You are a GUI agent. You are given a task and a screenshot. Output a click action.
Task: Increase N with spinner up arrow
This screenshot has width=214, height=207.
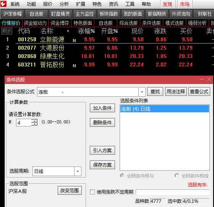click(34, 121)
